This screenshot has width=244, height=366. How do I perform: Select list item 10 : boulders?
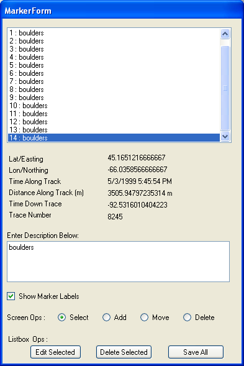(114, 106)
